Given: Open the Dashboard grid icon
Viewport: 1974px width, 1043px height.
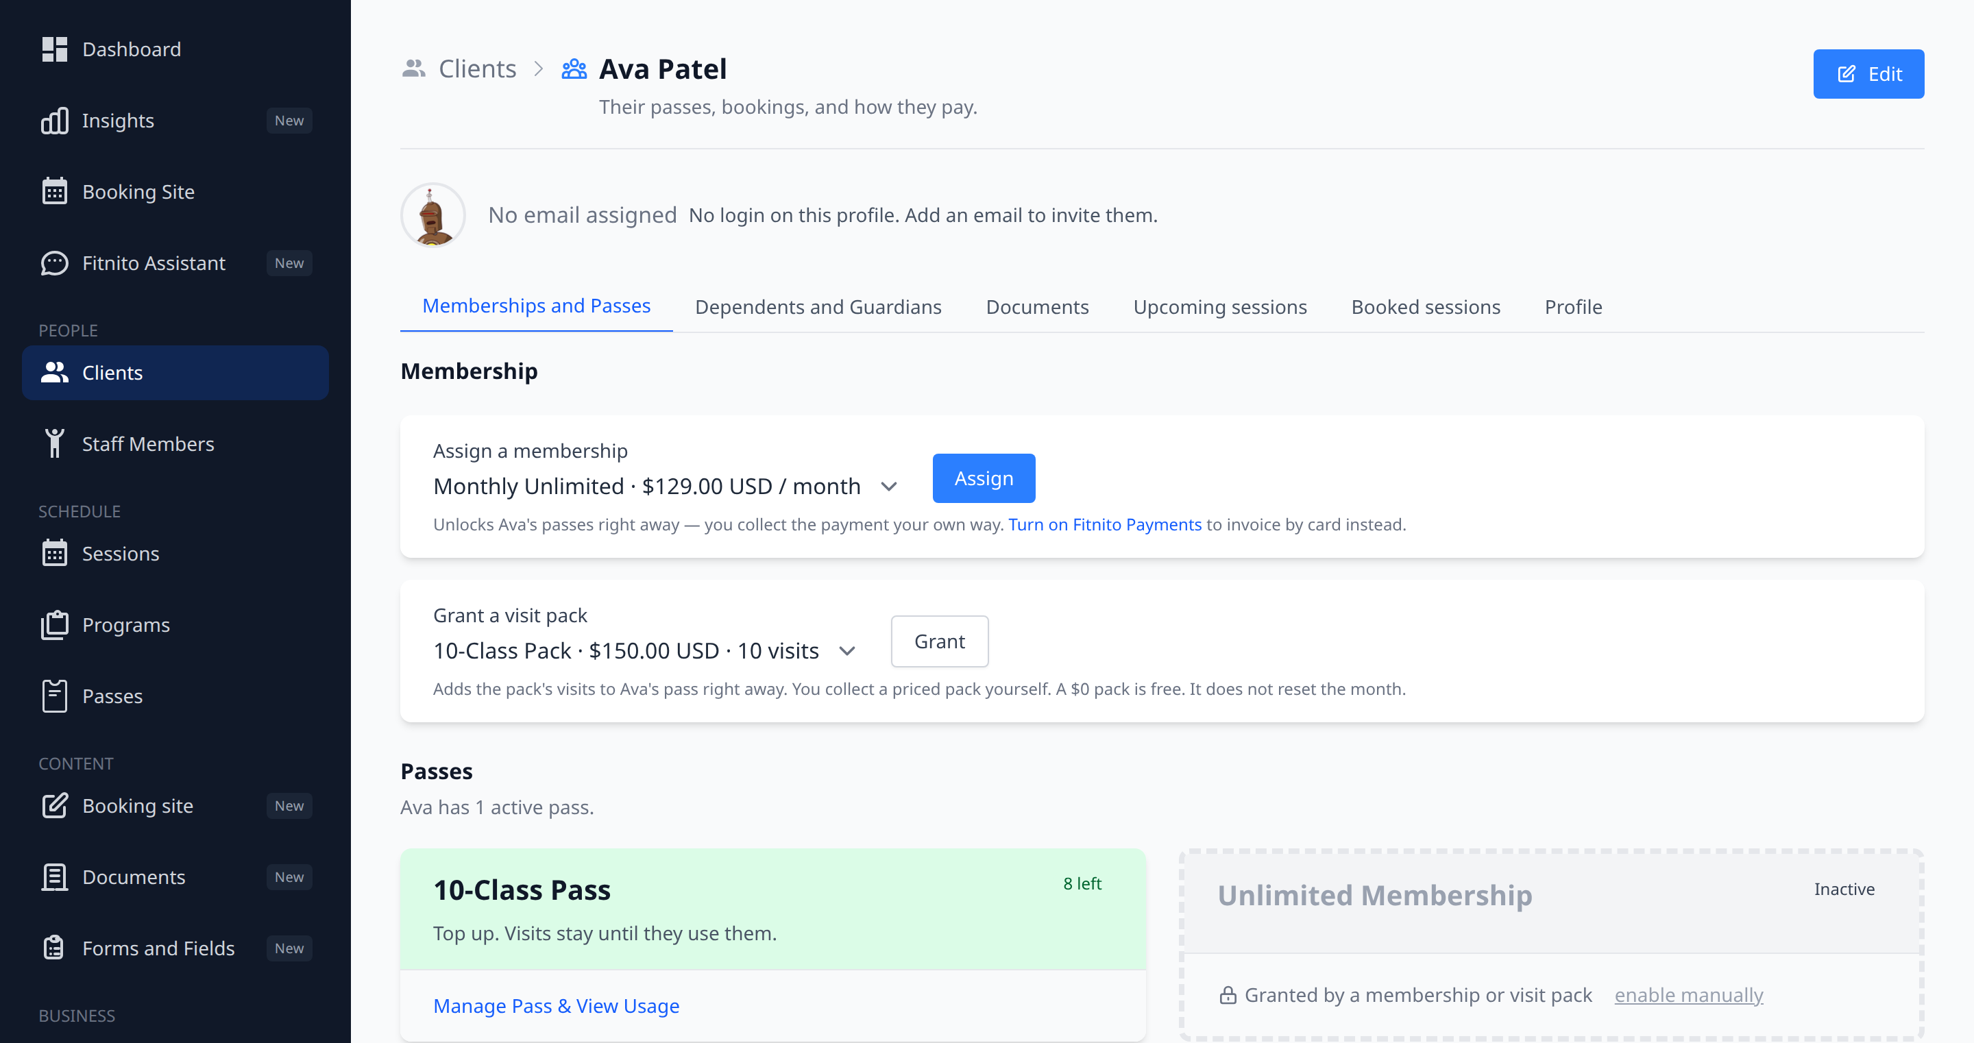Looking at the screenshot, I should 54,50.
